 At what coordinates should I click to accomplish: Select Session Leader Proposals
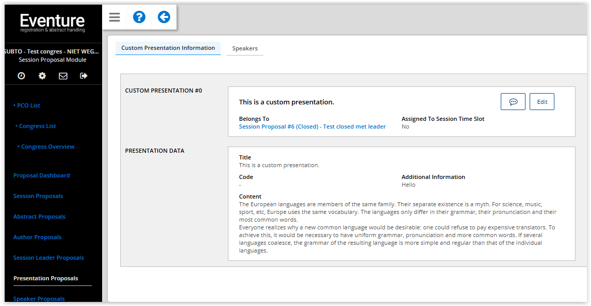click(x=48, y=258)
